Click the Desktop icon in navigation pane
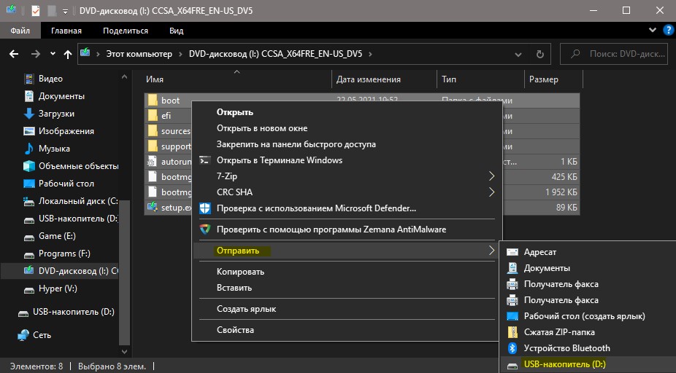 (x=29, y=184)
